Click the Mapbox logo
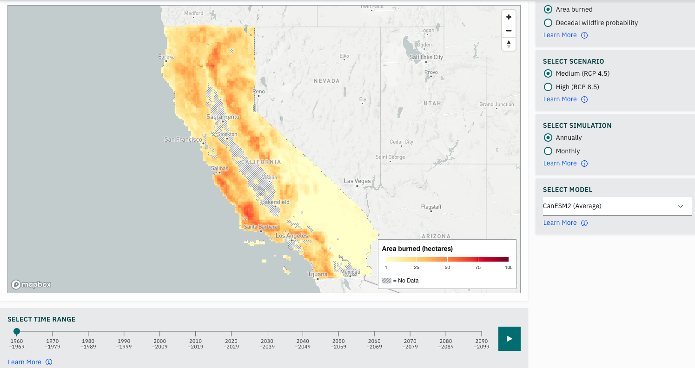 [x=31, y=284]
